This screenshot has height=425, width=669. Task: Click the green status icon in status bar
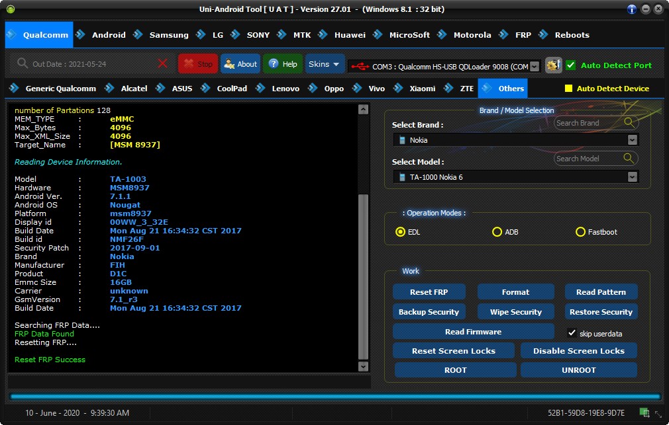point(644,412)
